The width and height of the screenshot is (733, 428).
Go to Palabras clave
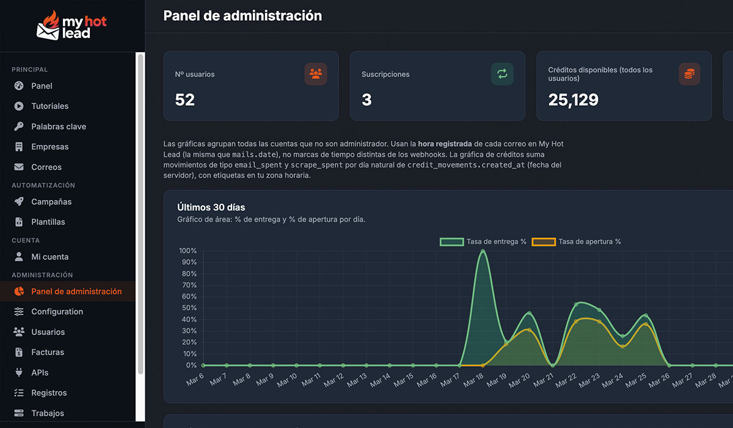(68, 127)
